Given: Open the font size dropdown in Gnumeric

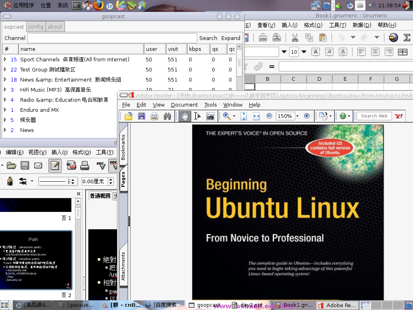Looking at the screenshot, I should point(304,52).
